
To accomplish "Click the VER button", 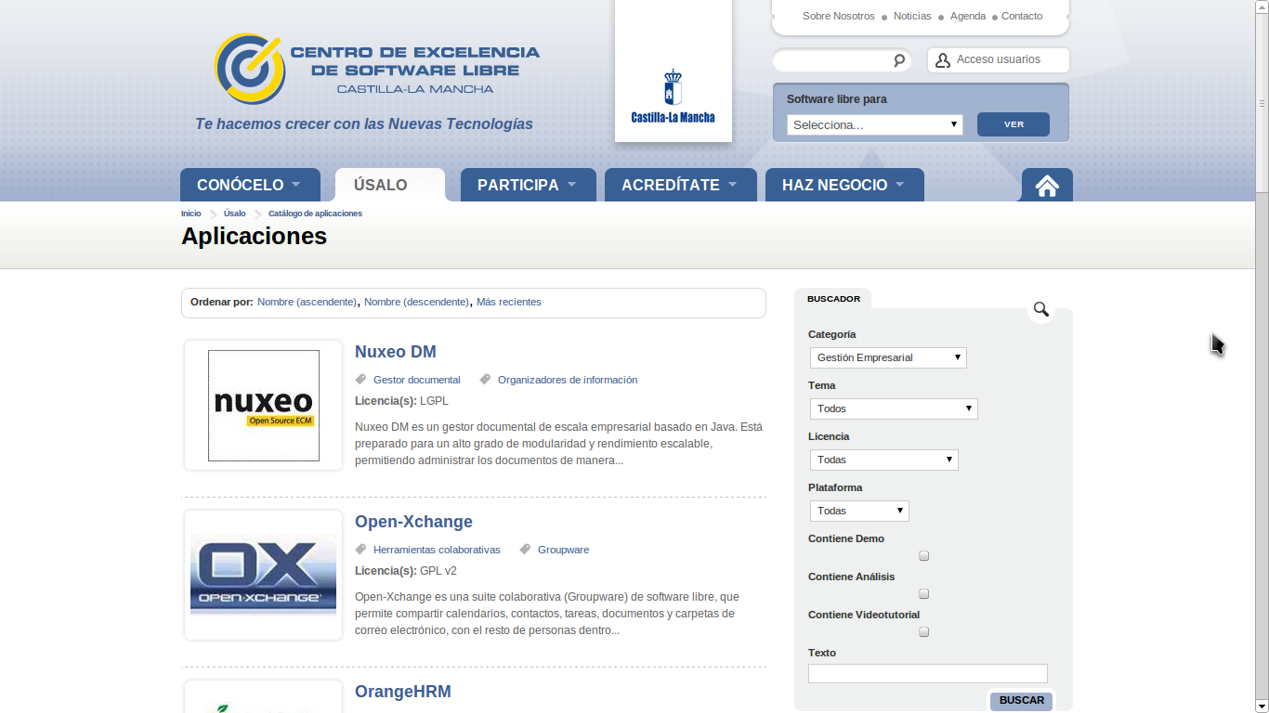I will point(1014,124).
